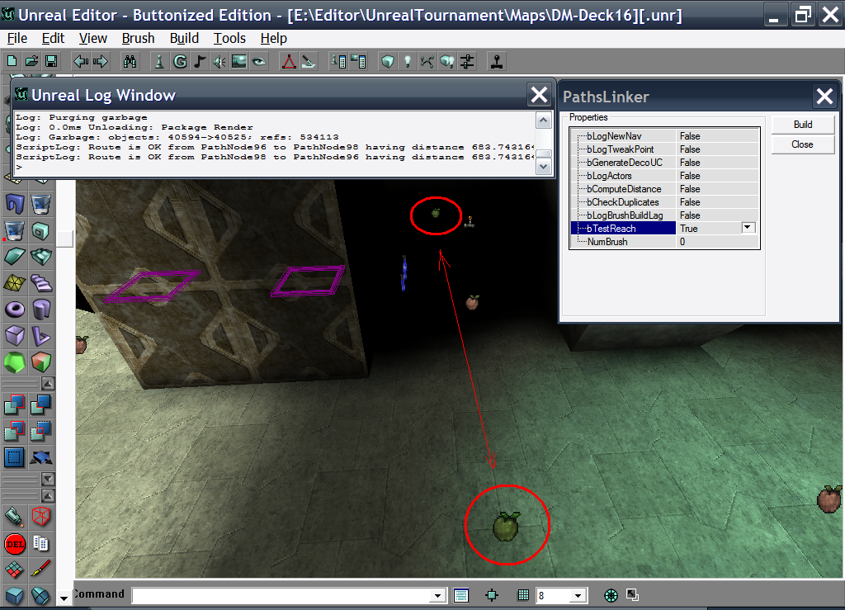Select the bComputeDistance property row
Viewport: 845px width, 610px height.
[665, 188]
